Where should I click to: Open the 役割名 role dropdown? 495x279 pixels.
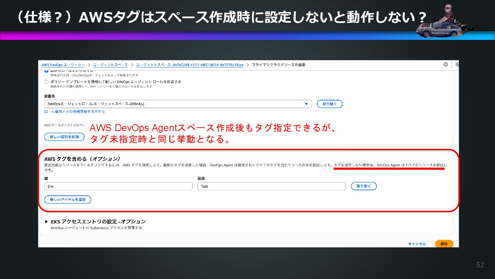pos(178,104)
